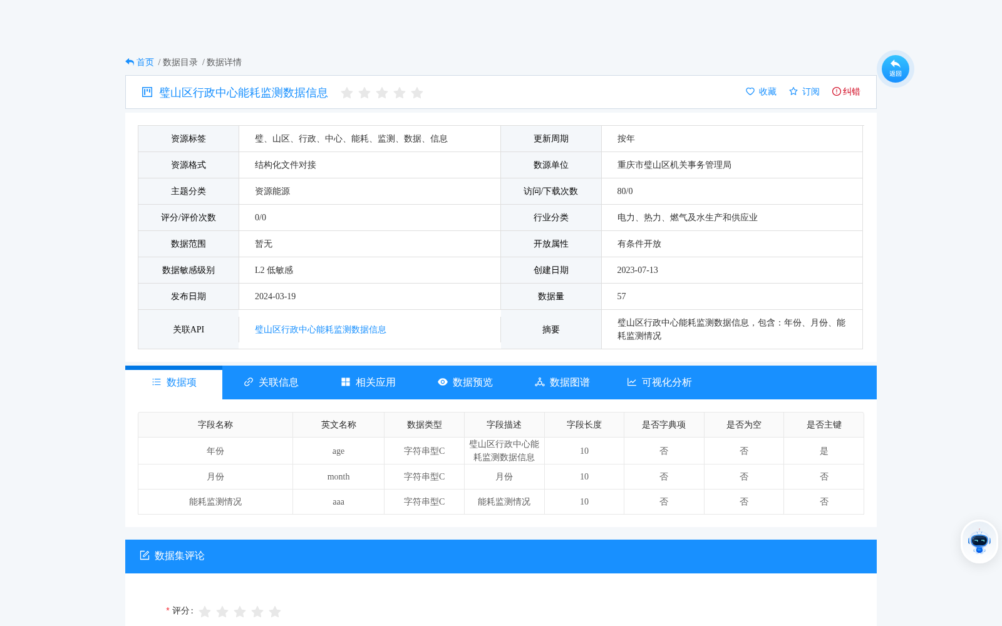This screenshot has height=626, width=1002.
Task: Click the 数据集评论 edit icon
Action: click(x=145, y=555)
